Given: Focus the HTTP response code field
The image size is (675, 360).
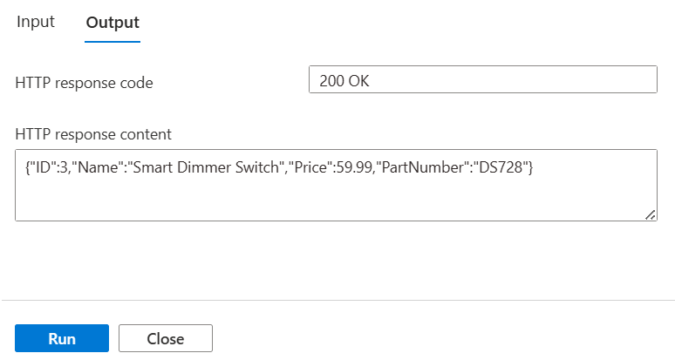Looking at the screenshot, I should click(482, 80).
